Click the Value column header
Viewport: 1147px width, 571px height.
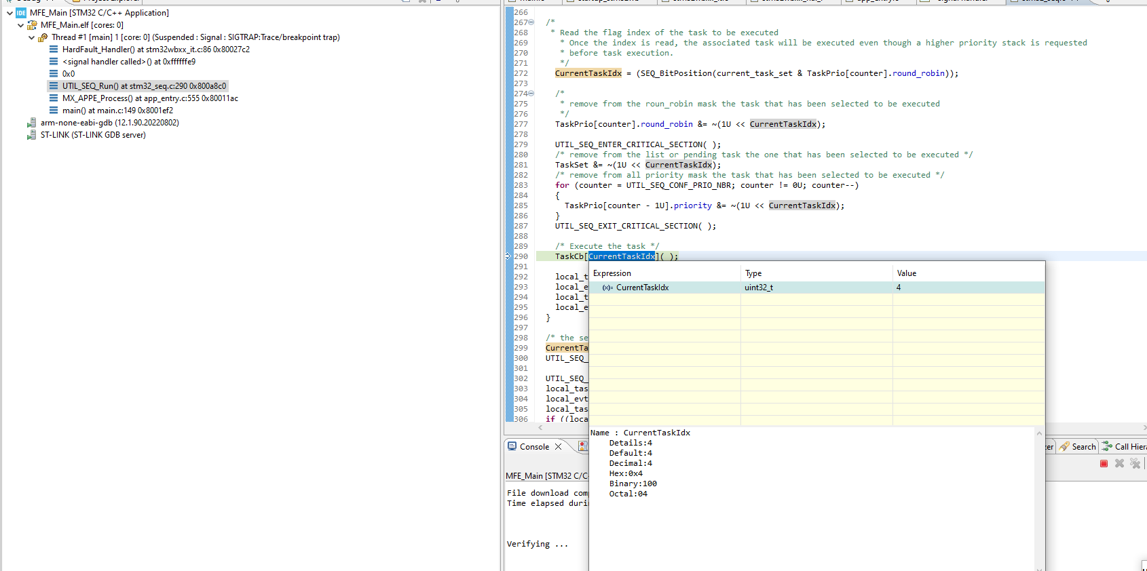click(906, 273)
